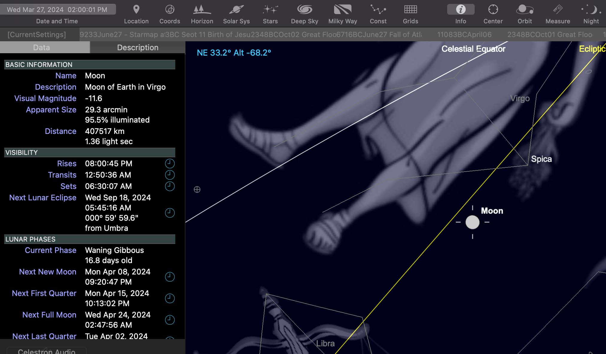Jump to Next Lunar Eclipse clock icon
This screenshot has height=354, width=606.
point(170,213)
